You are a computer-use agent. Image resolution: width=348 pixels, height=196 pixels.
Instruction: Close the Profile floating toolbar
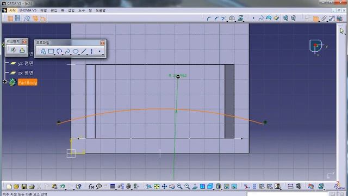pos(102,43)
